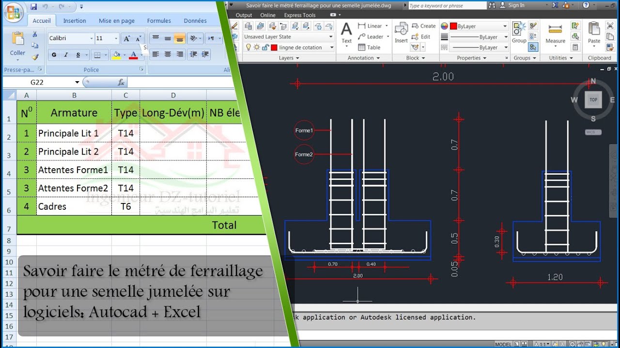Click the AutoCAD Group Edit icon
620x348 pixels.
coord(533,36)
